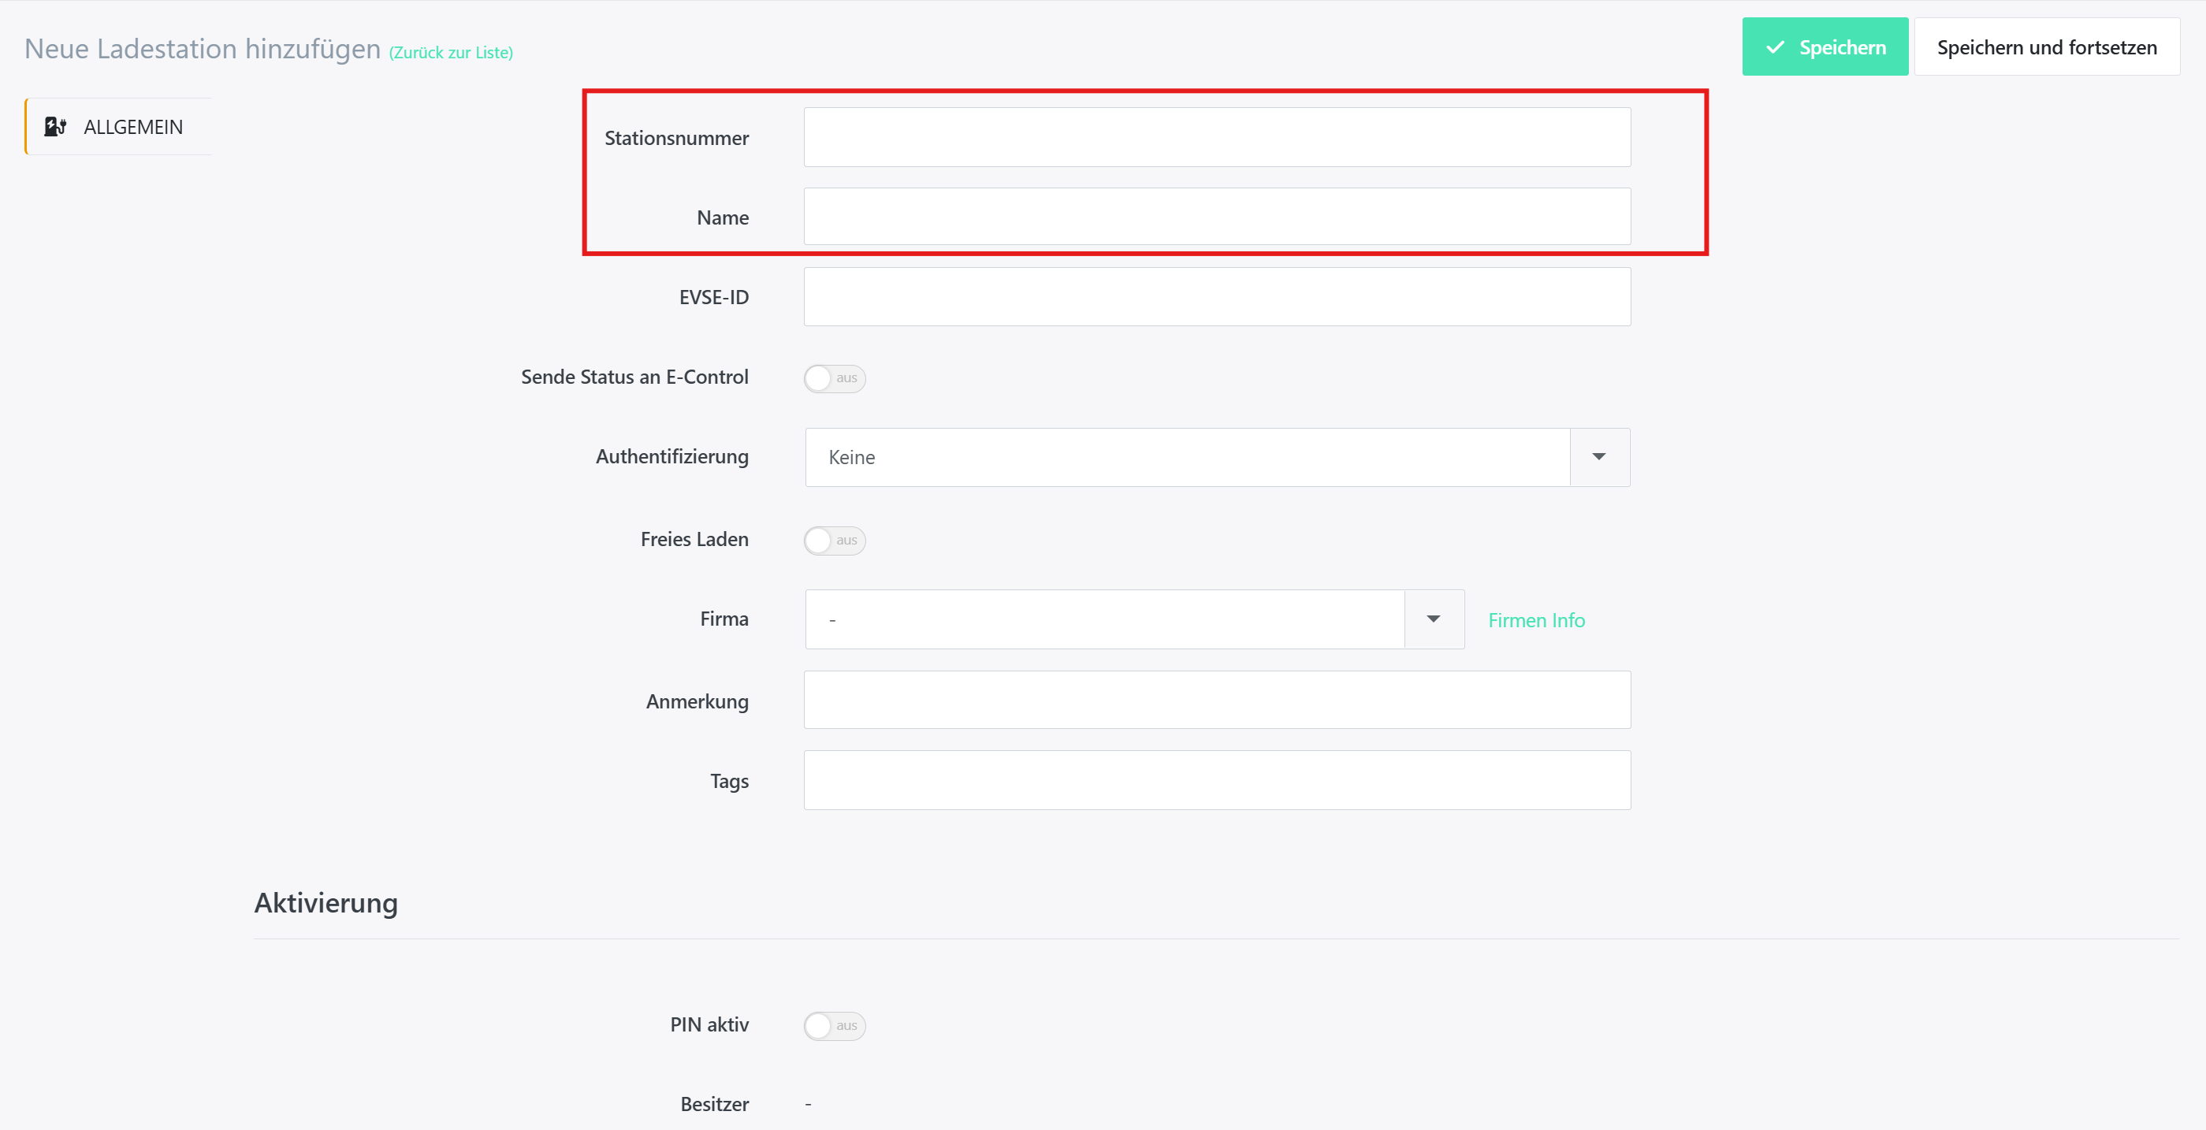Open the Authentifizierung dropdown arrow
This screenshot has height=1130, width=2206.
(x=1598, y=457)
